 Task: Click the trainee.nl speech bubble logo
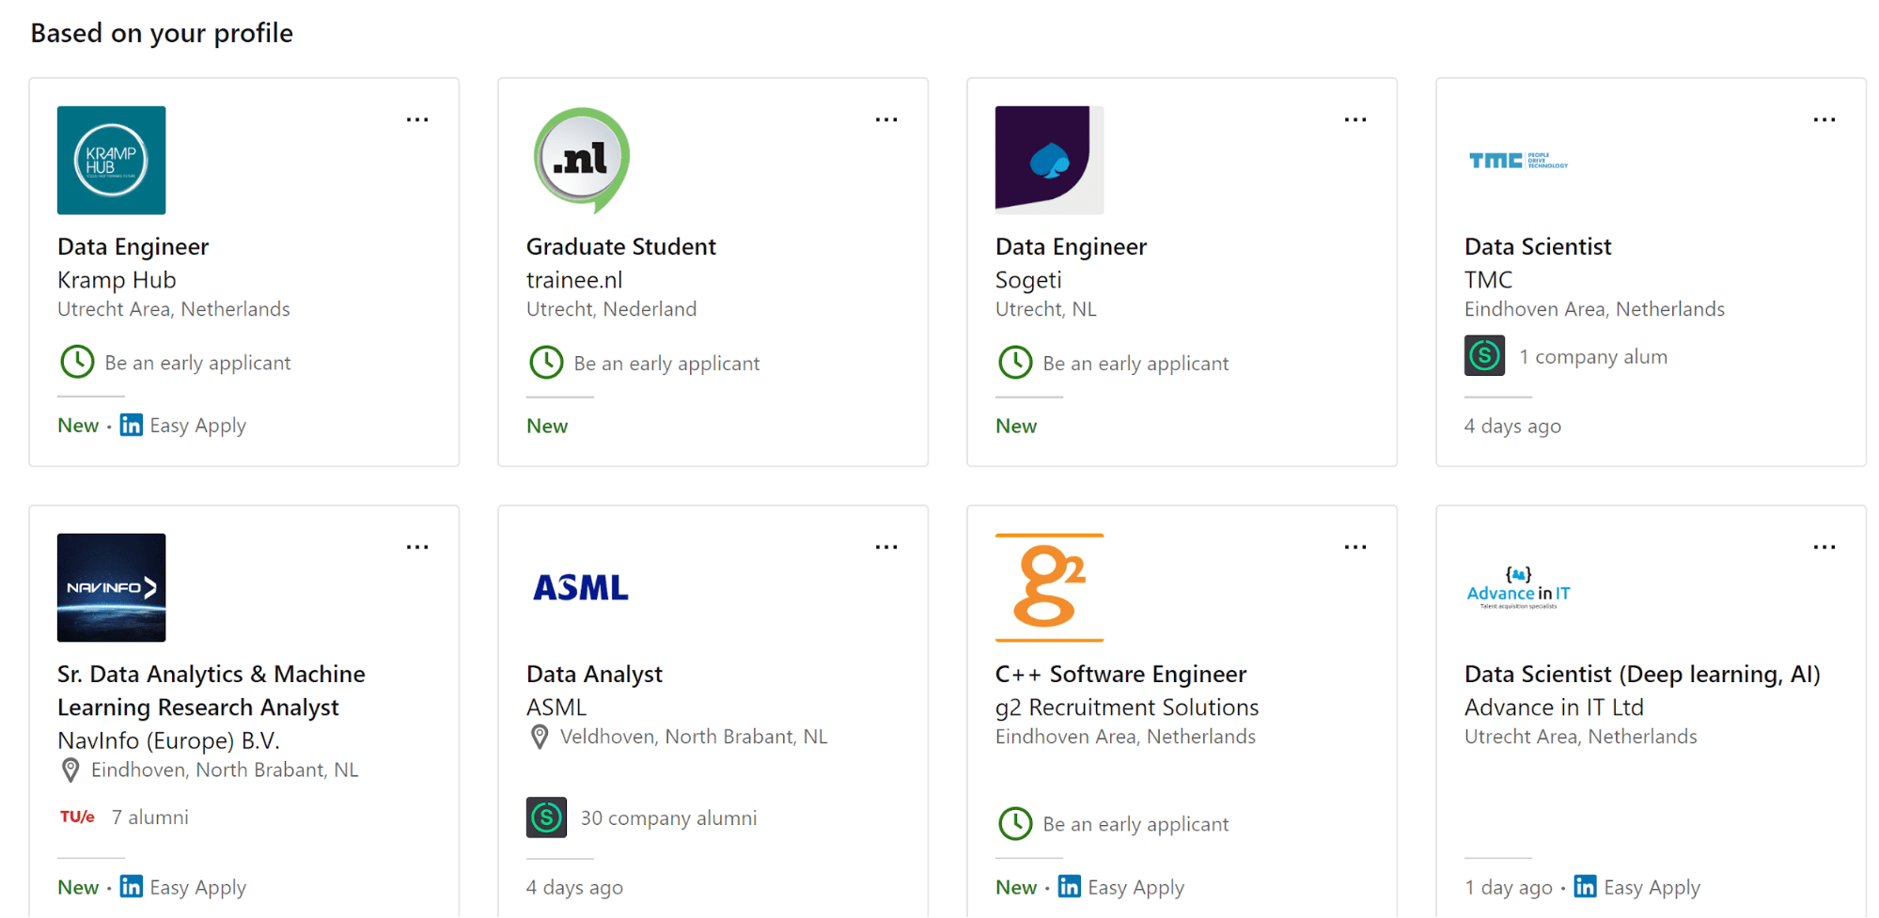coord(581,160)
